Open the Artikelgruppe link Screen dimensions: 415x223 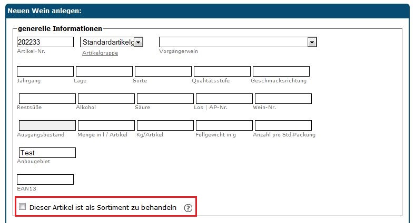point(100,53)
